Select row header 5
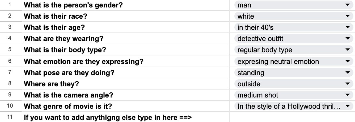The width and height of the screenshot is (355, 122). click(x=10, y=50)
